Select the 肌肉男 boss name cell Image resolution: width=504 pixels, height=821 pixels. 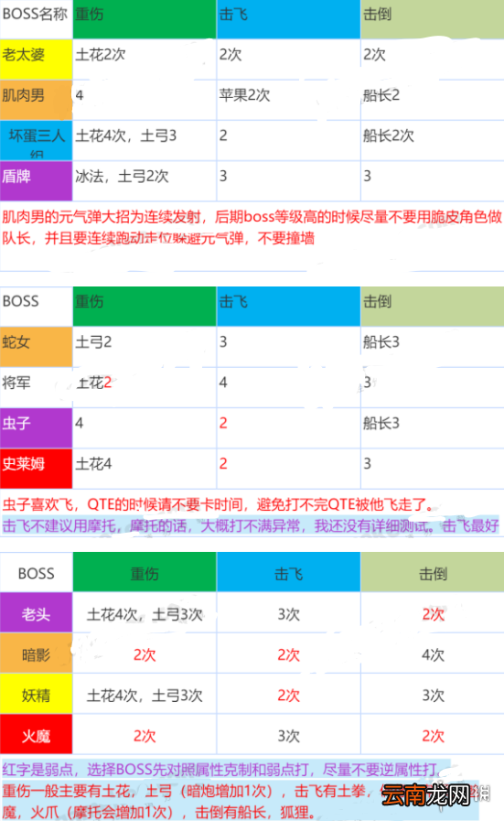click(x=36, y=100)
